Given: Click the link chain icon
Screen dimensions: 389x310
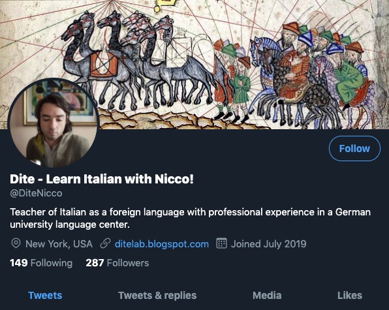Looking at the screenshot, I should pos(105,244).
